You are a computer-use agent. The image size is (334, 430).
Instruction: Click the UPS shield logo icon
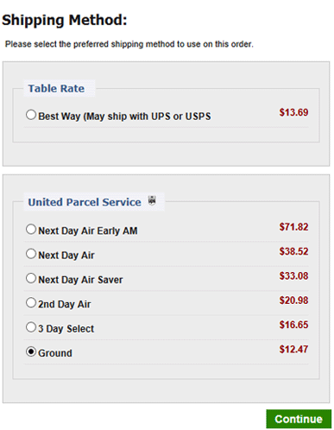pos(152,200)
